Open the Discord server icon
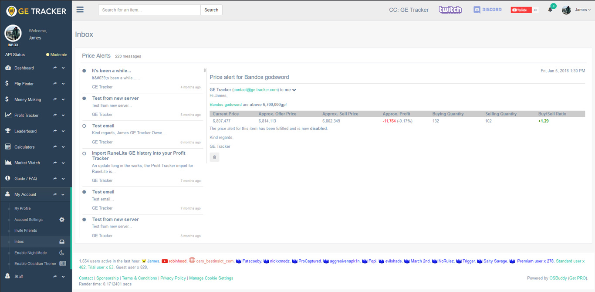The image size is (595, 292). tap(487, 10)
